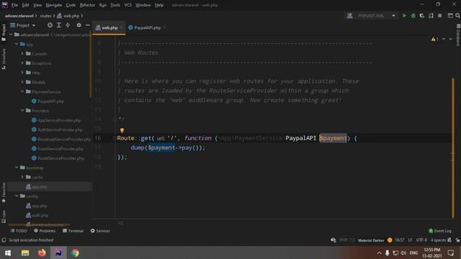The width and height of the screenshot is (461, 259).
Task: Click the LF line separator widget
Action: 410,240
